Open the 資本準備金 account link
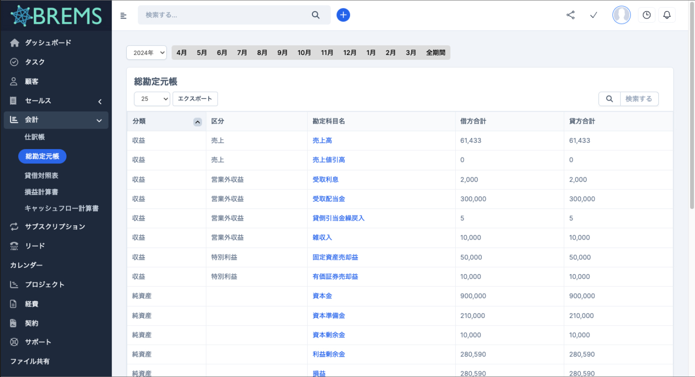 click(329, 316)
